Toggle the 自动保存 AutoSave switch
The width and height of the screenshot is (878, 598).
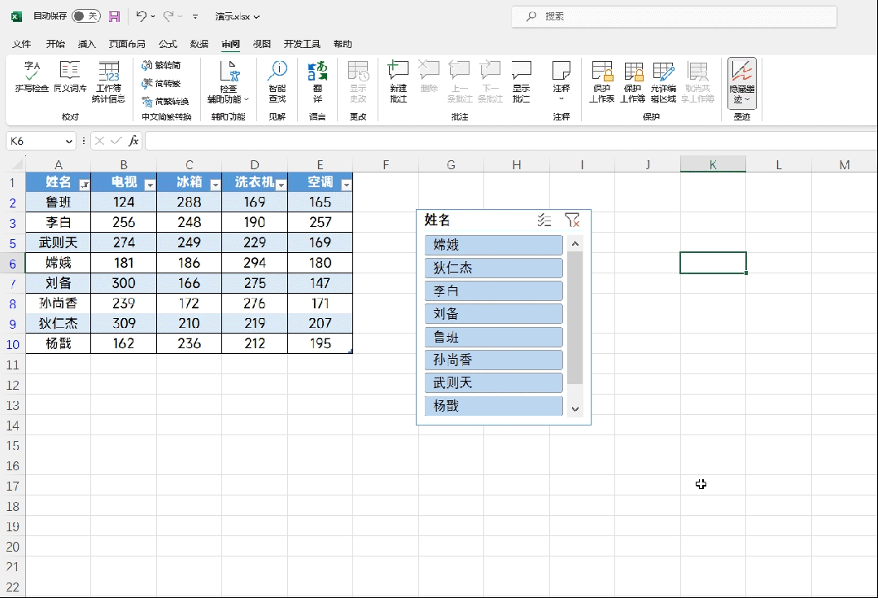click(x=86, y=16)
